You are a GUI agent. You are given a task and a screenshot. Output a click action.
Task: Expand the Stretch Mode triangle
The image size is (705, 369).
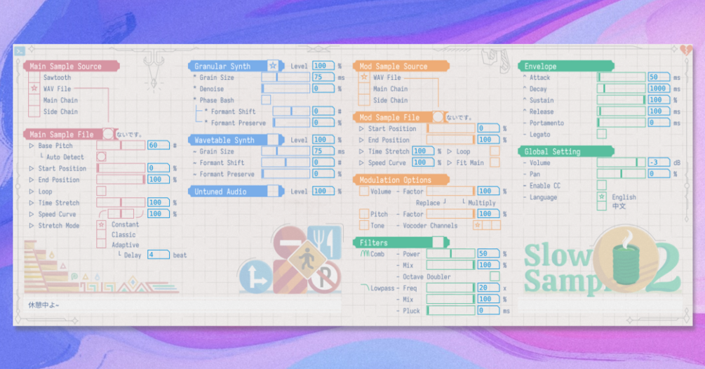32,225
